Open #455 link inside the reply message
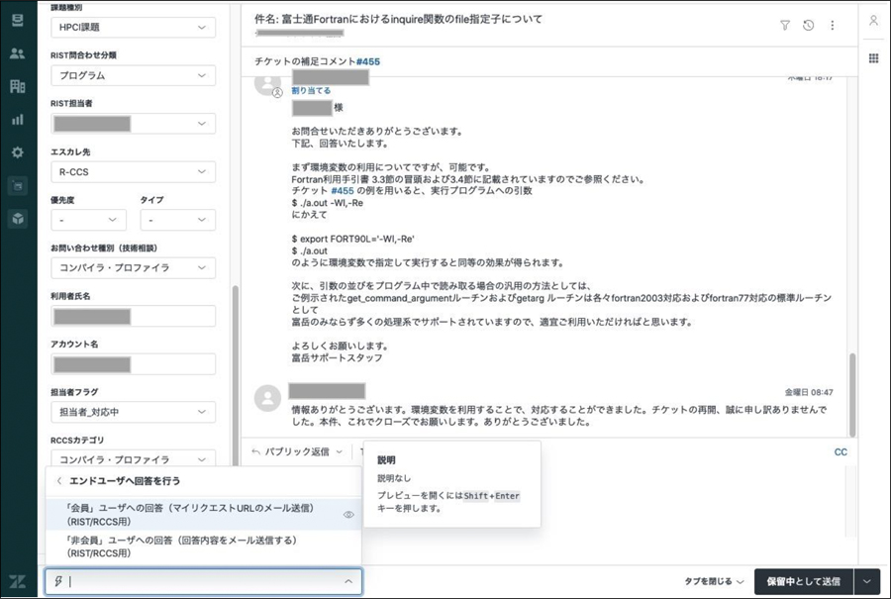This screenshot has width=891, height=599. [343, 191]
